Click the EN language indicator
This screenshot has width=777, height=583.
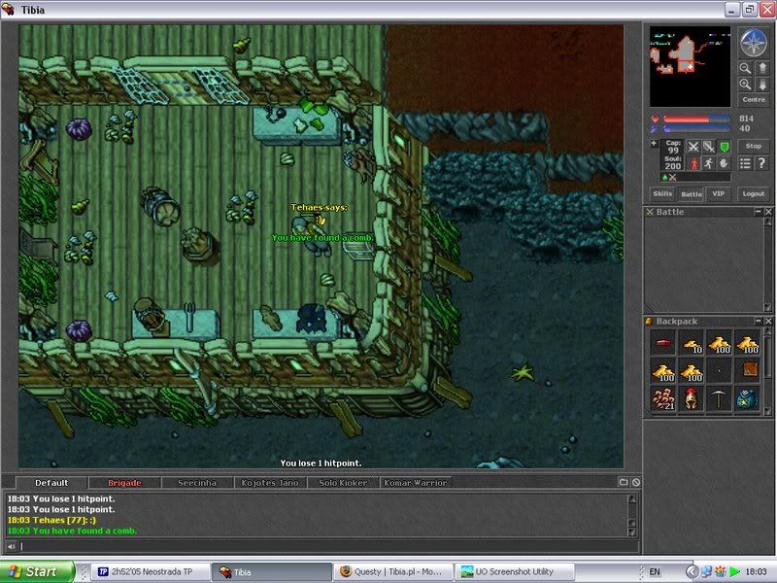click(655, 571)
